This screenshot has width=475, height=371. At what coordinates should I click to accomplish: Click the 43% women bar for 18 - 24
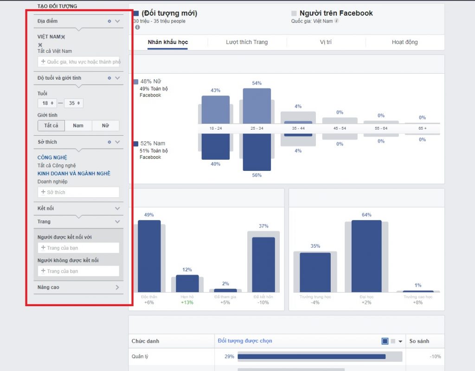pyautogui.click(x=215, y=109)
